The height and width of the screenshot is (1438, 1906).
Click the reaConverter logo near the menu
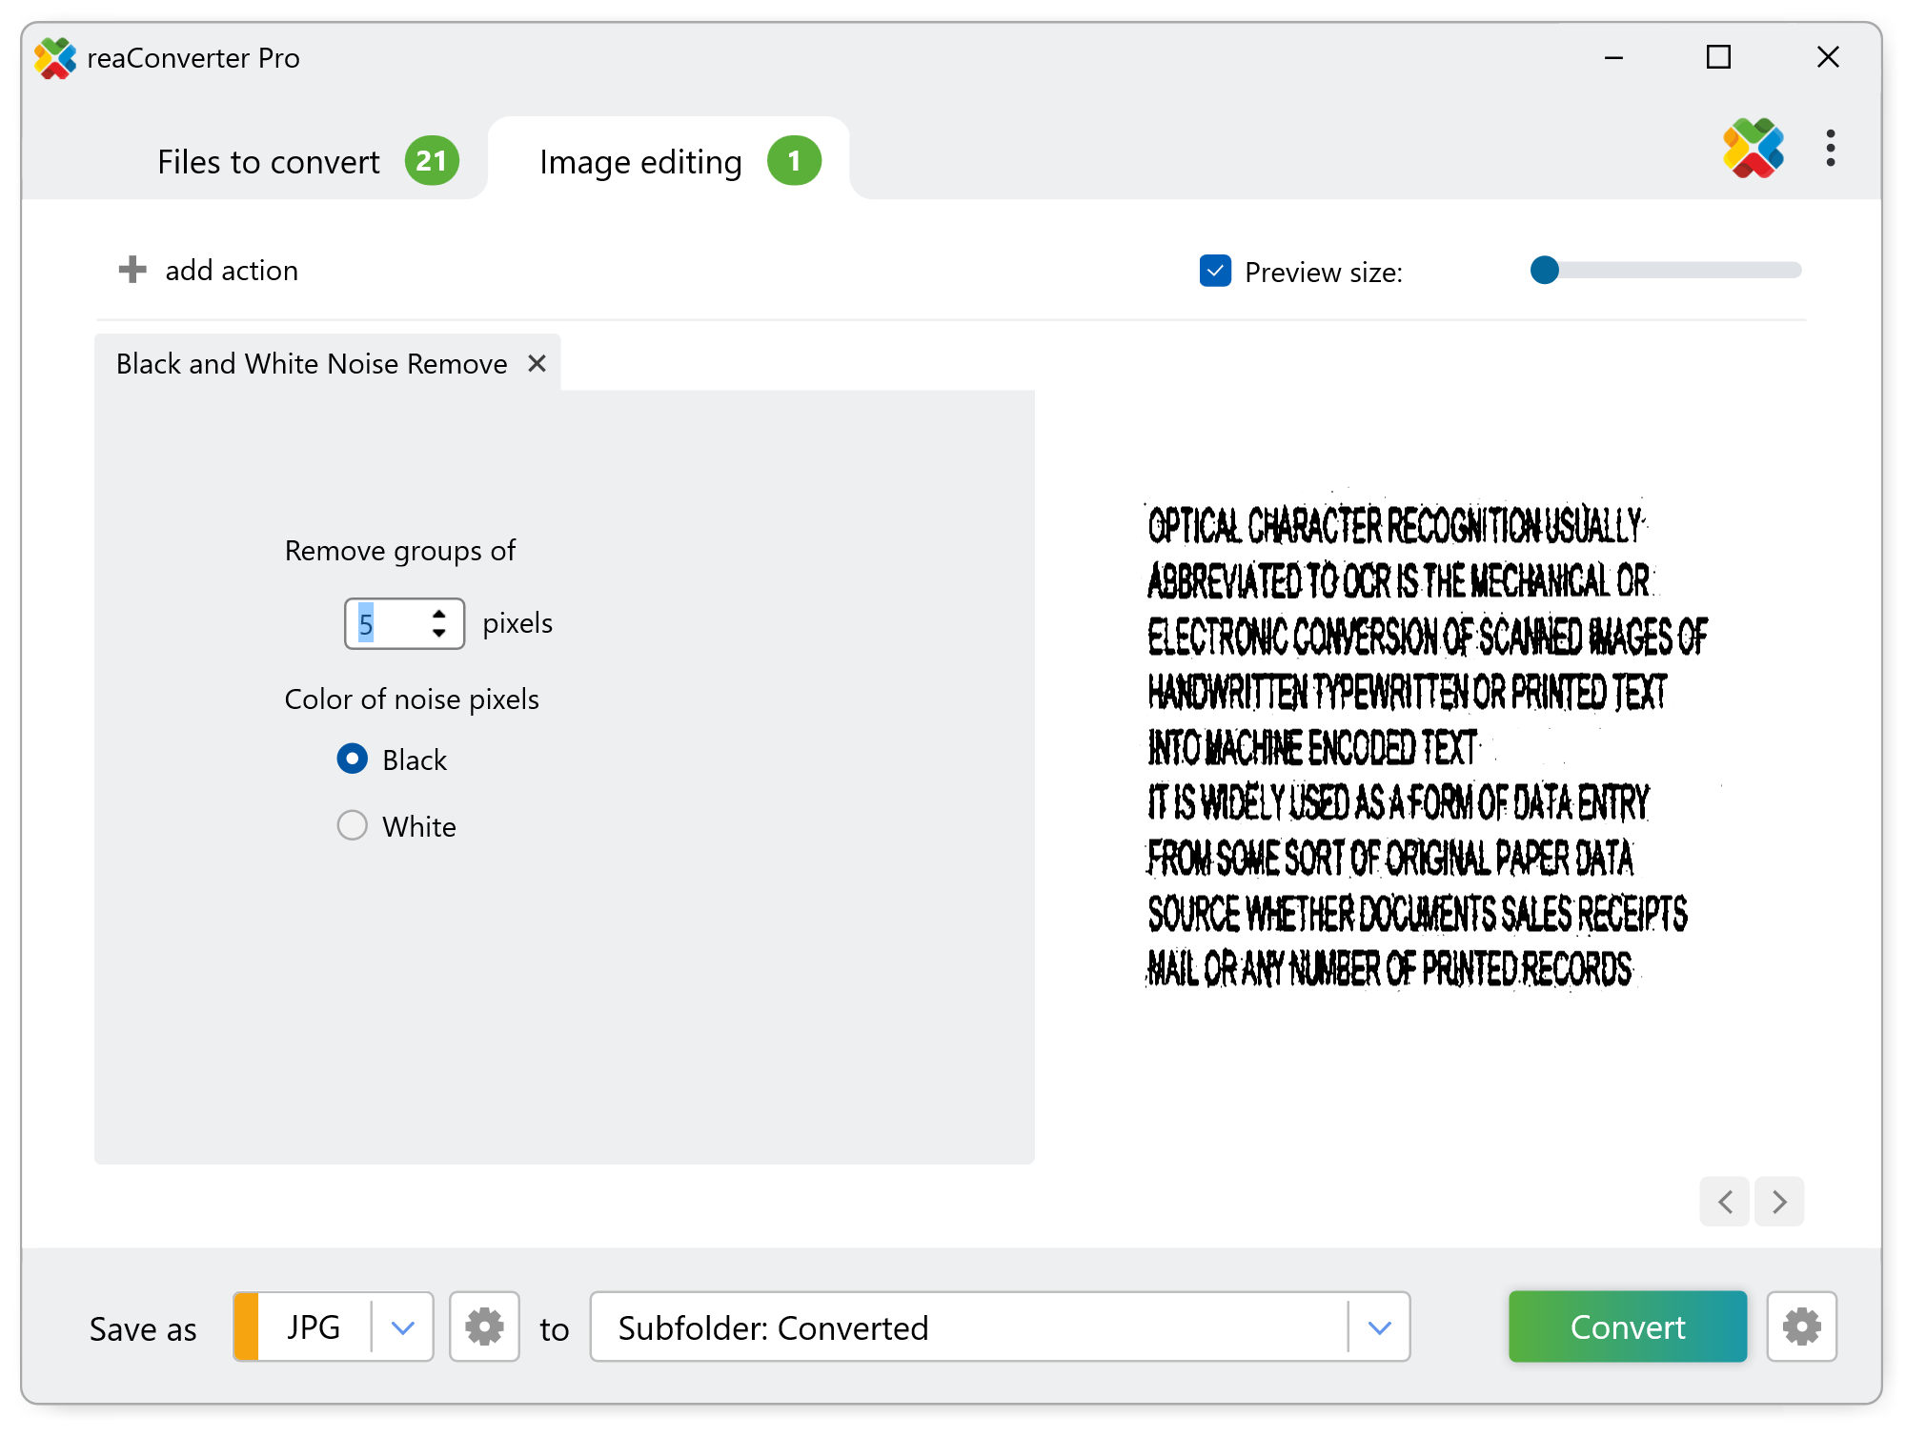click(x=1752, y=149)
